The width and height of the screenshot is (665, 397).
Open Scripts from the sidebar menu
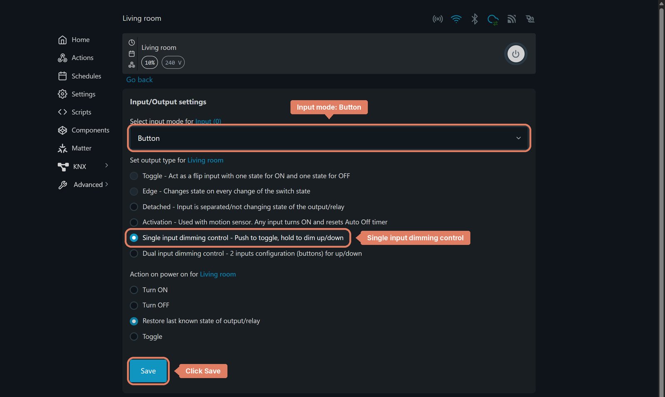[x=81, y=112]
